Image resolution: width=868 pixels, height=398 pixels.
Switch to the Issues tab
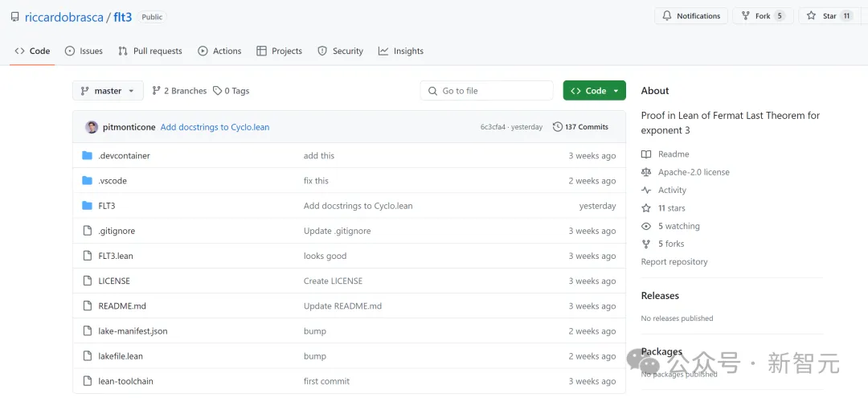click(84, 51)
